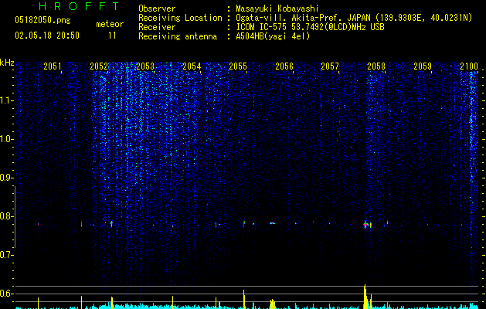
Task: Click the 2053 time marker
Action: (x=145, y=66)
